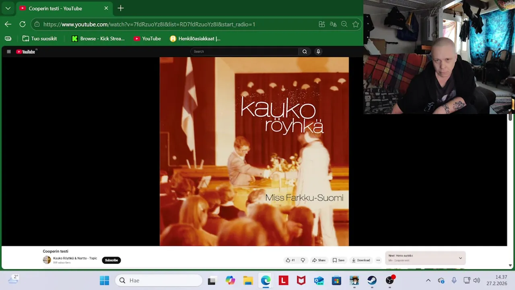This screenshot has width=515, height=290.
Task: Open the more actions three-dot menu
Action: tap(378, 260)
